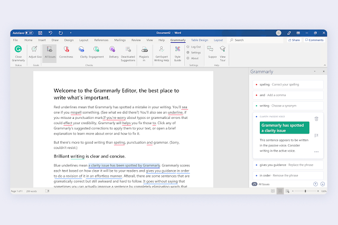338x225 pixels.
Task: Select the Engagement check
Action: coord(96,52)
